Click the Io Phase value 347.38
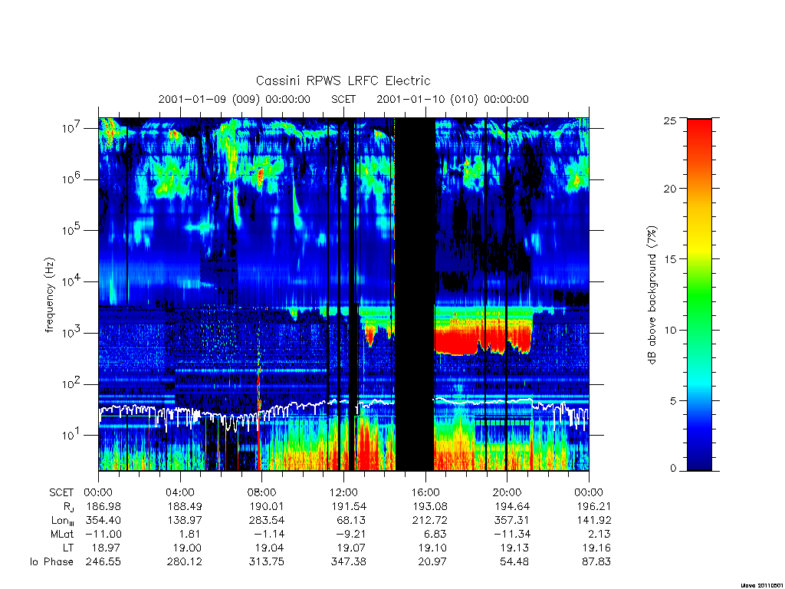 [x=349, y=562]
